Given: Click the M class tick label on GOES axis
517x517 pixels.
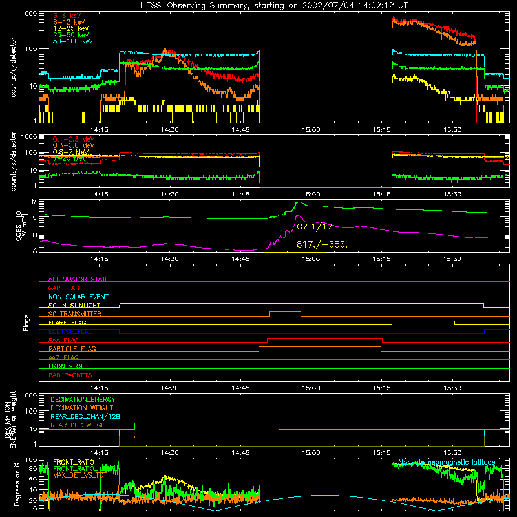Looking at the screenshot, I should [x=34, y=202].
